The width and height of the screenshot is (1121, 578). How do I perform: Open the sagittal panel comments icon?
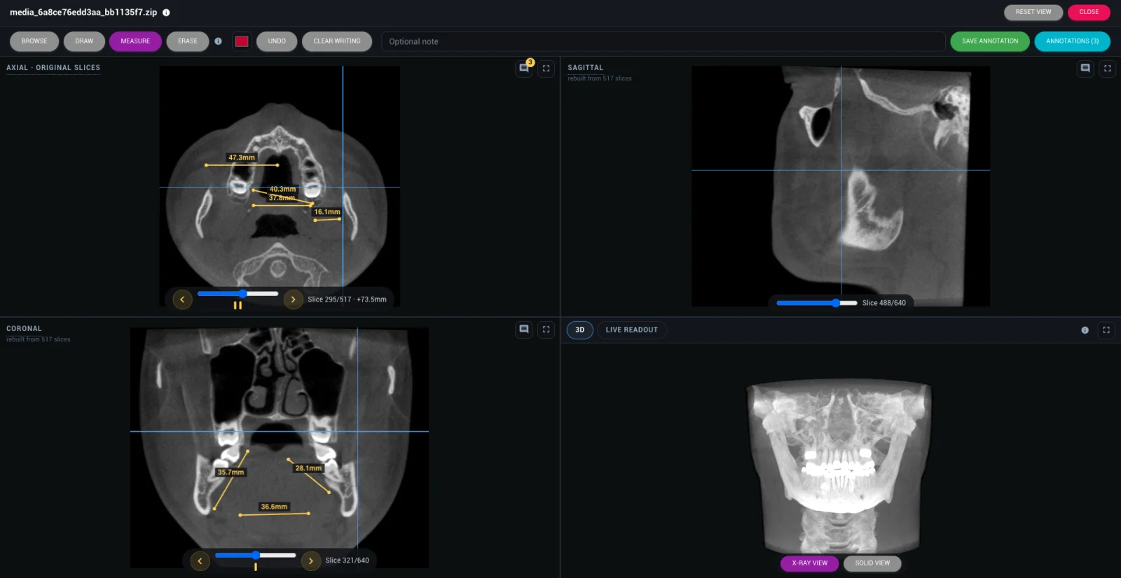point(1085,69)
